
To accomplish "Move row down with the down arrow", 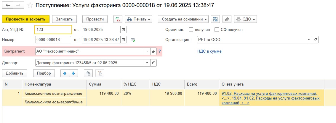I will coord(73,73).
